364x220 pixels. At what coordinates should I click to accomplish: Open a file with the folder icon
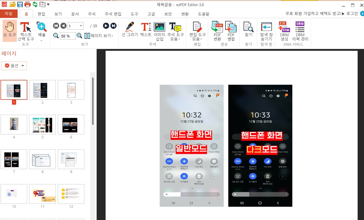(12, 5)
